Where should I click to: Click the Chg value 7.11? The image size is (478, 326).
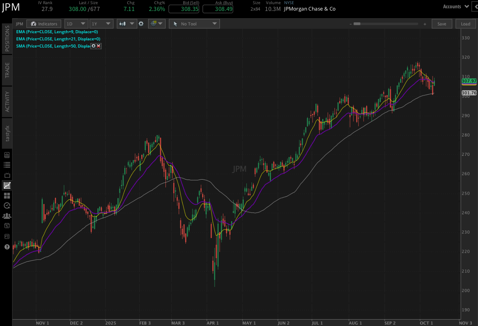pos(129,9)
